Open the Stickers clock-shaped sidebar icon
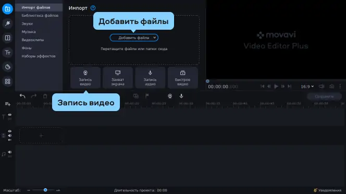Image resolution: width=346 pixels, height=194 pixels. tap(7, 67)
